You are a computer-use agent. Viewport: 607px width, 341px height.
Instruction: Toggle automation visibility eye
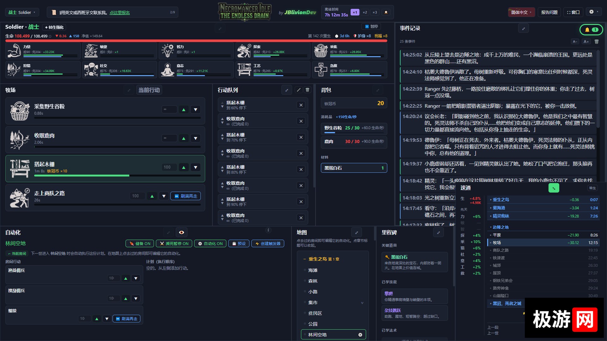click(x=181, y=233)
